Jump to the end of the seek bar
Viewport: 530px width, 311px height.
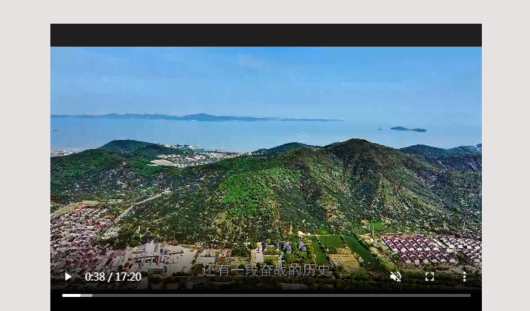click(469, 295)
